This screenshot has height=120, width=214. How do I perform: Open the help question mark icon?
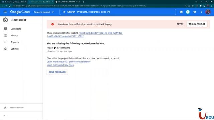pos(195,12)
